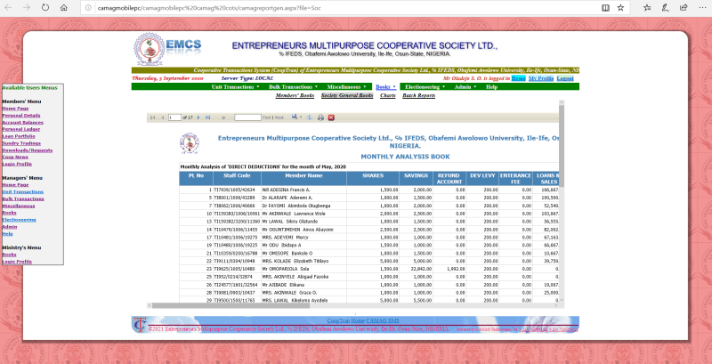Open Login Profile in Members' Menu

point(17,164)
